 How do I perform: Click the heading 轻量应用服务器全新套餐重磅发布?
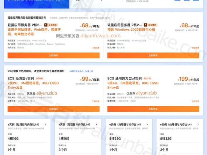pyautogui.click(x=27, y=18)
